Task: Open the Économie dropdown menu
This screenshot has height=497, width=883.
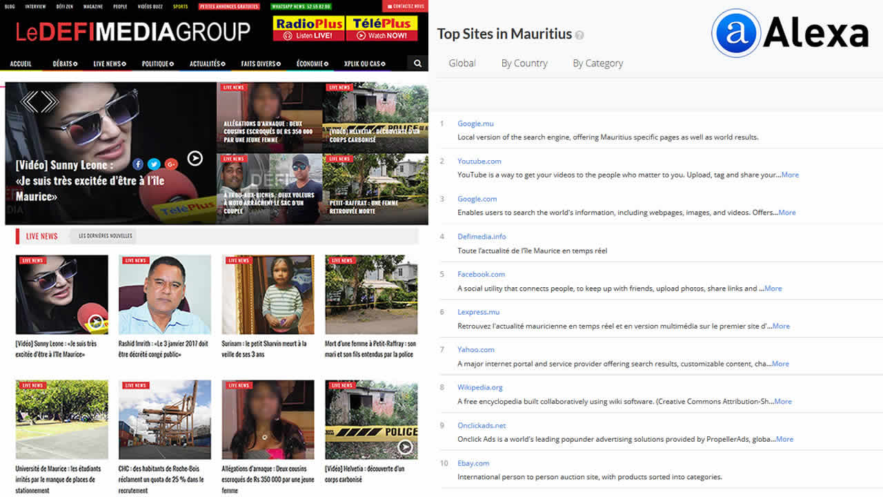Action: [312, 64]
